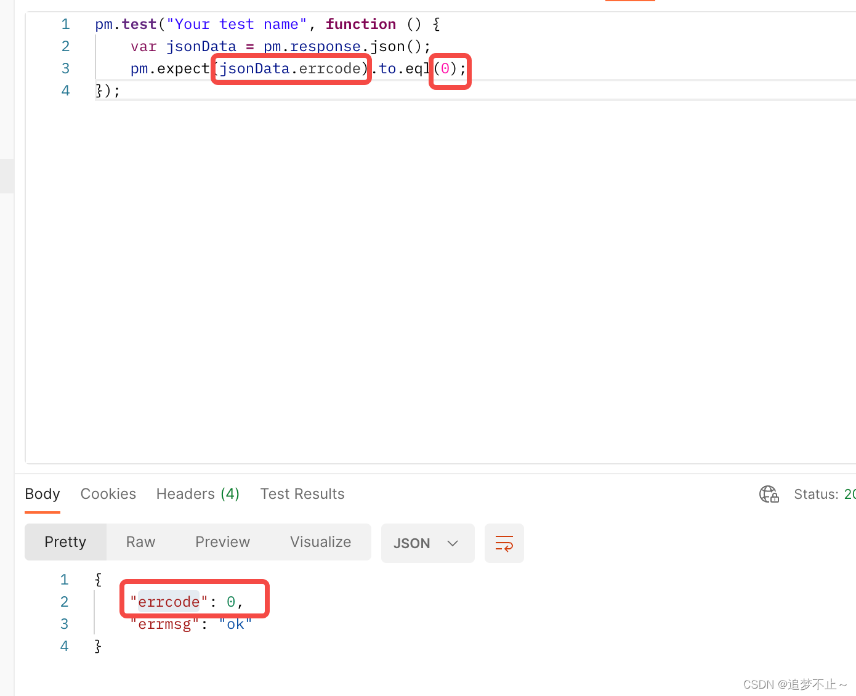The width and height of the screenshot is (856, 696).
Task: Open the JSON format dropdown
Action: point(428,543)
